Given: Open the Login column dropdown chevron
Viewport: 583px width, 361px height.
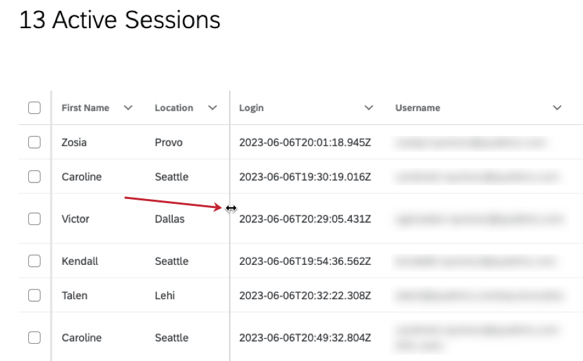Looking at the screenshot, I should tap(369, 108).
